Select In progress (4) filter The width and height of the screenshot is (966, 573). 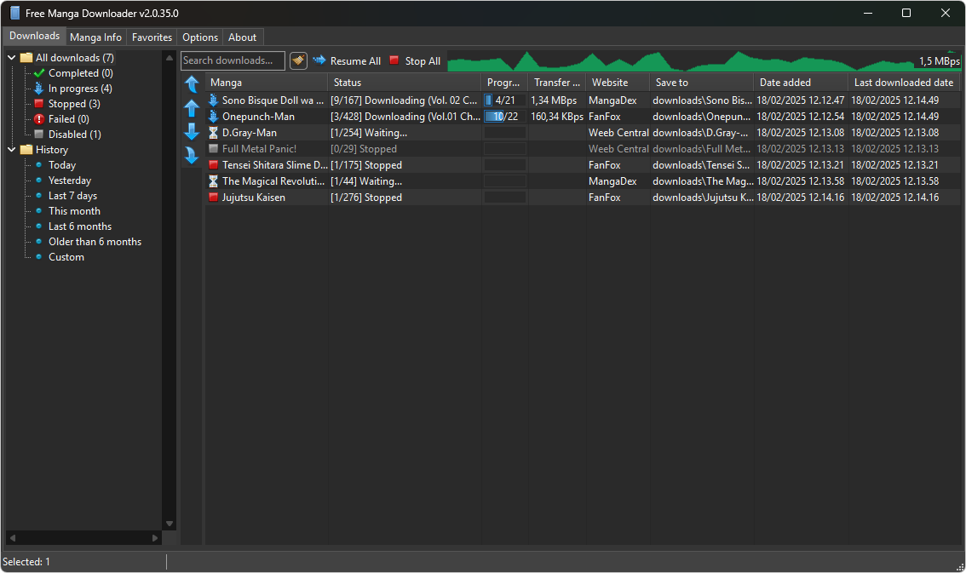80,88
